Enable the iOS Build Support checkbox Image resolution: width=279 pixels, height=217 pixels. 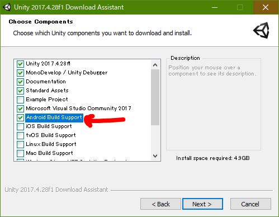20,126
